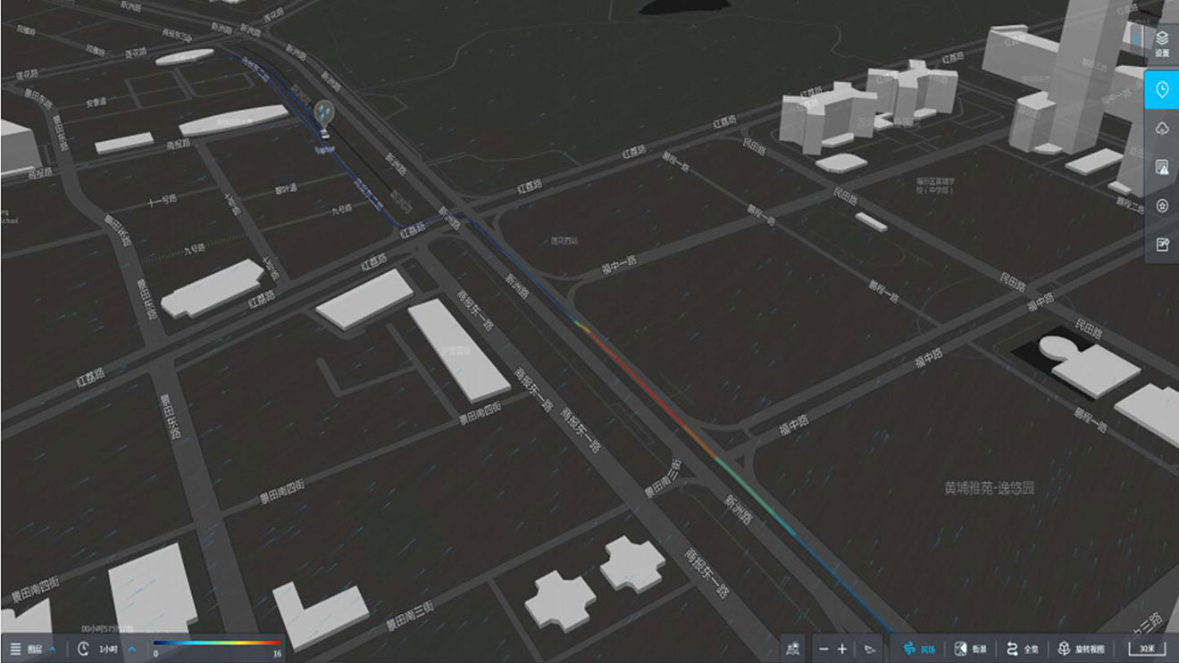Click the 全览 overview button
The width and height of the screenshot is (1179, 663).
coord(1023,649)
